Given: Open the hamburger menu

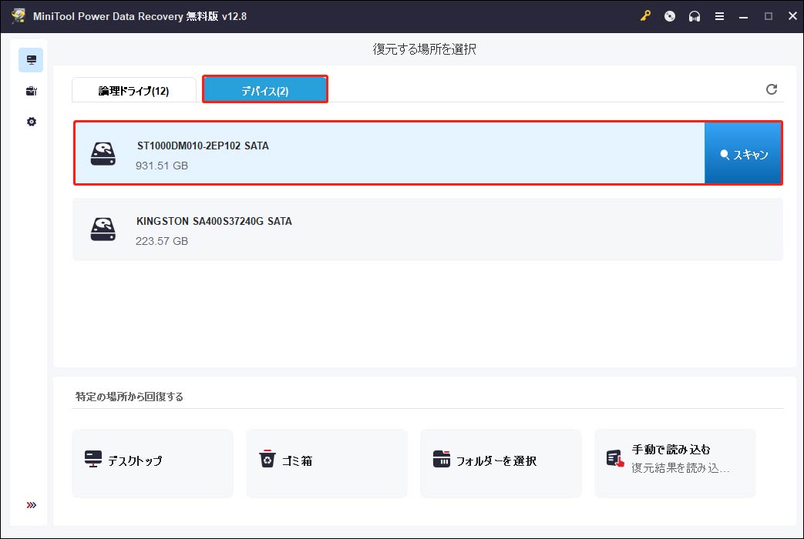Looking at the screenshot, I should coord(719,15).
